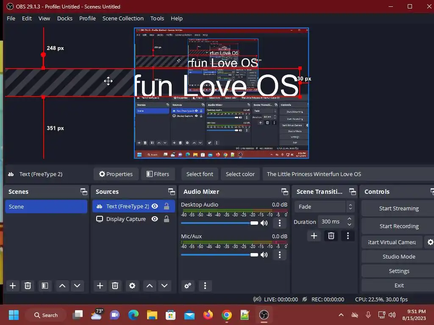The width and height of the screenshot is (434, 325).
Task: Open the Help menu
Action: pos(177,18)
